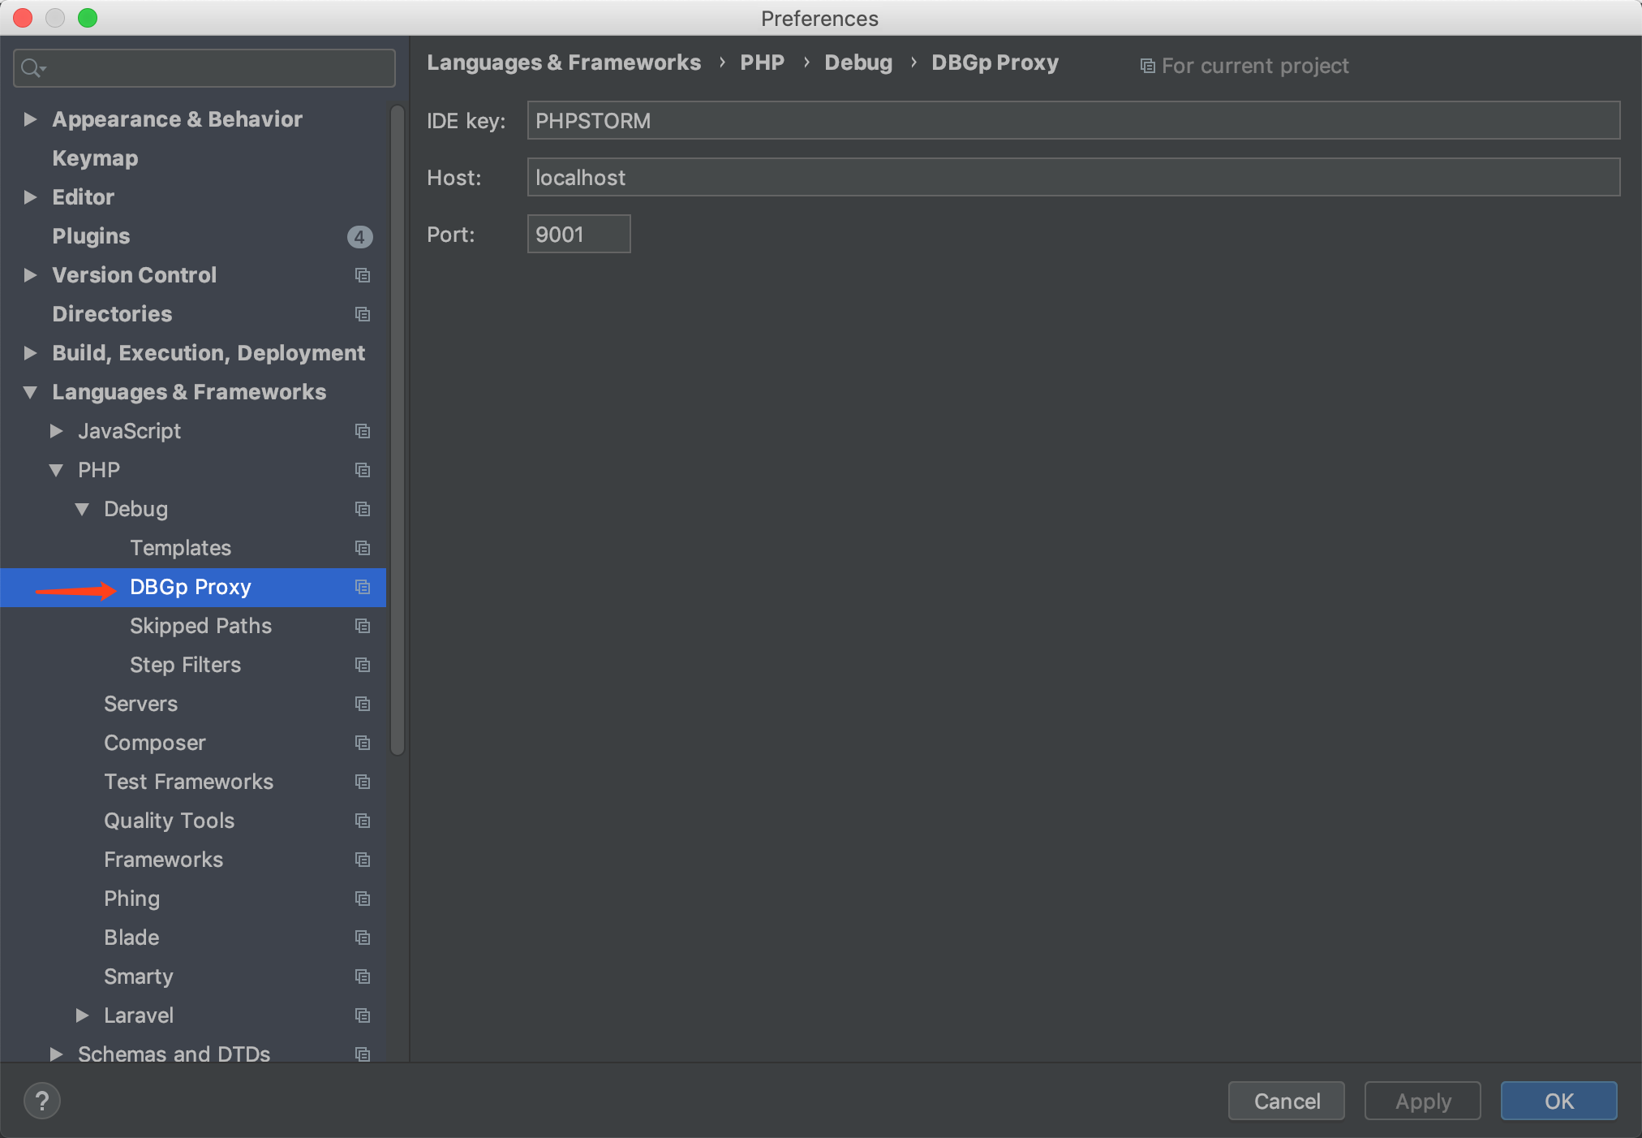This screenshot has width=1642, height=1138.
Task: Collapse the Languages & Frameworks section
Action: click(30, 392)
